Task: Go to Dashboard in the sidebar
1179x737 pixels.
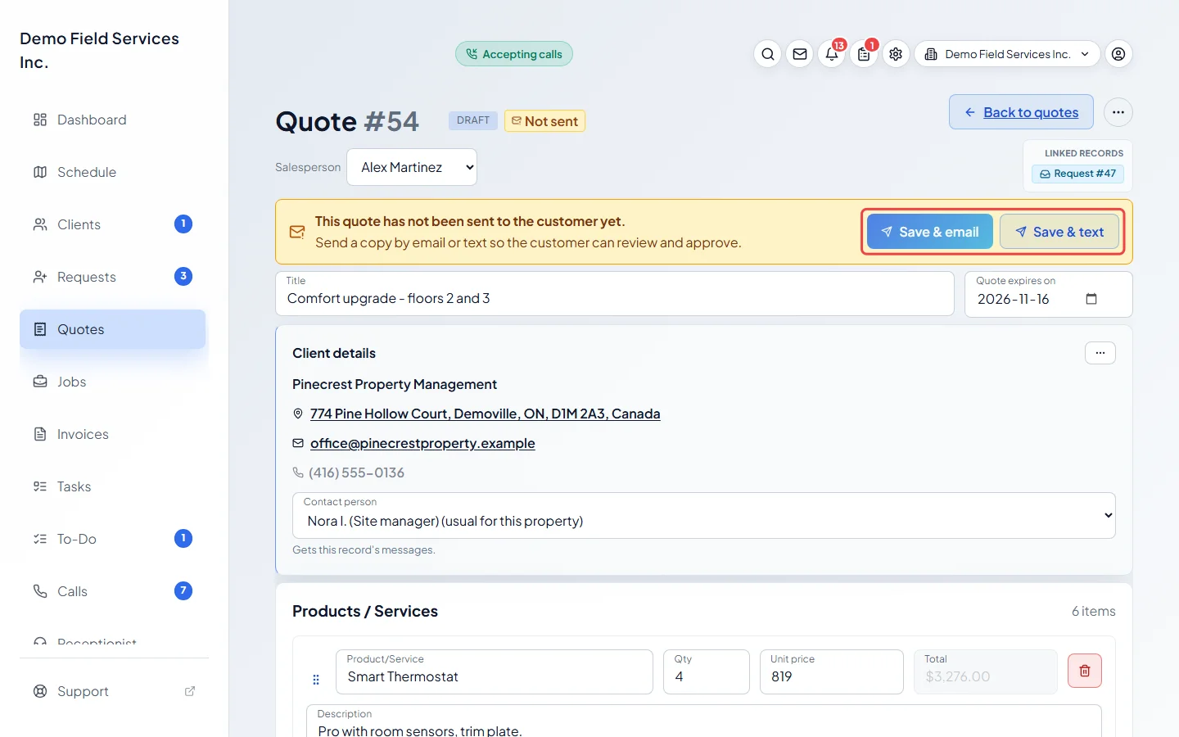Action: point(113,120)
